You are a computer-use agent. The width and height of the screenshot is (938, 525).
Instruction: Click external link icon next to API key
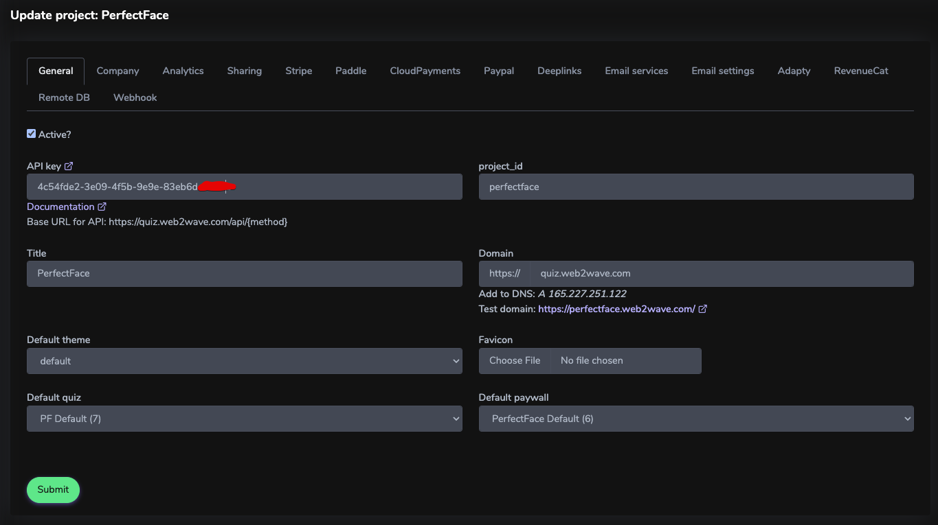point(69,166)
